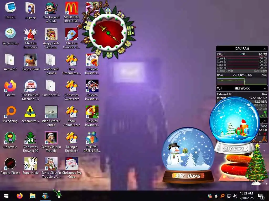Click the Clock: 0 MHz reading
269x201 pixels.
click(225, 71)
